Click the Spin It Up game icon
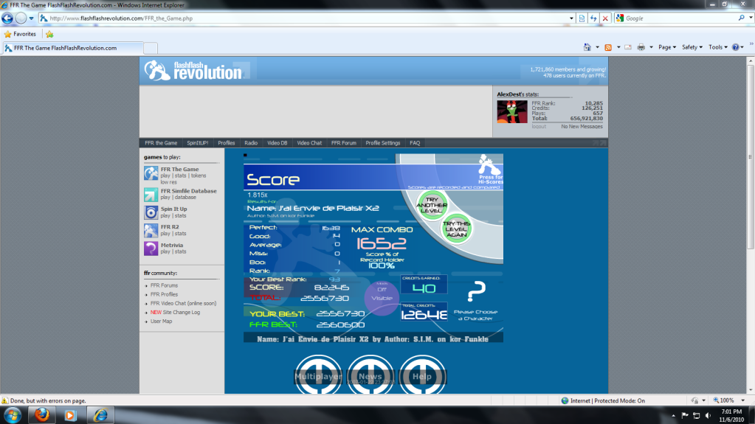Screen dimensions: 755x424 pyautogui.click(x=151, y=212)
